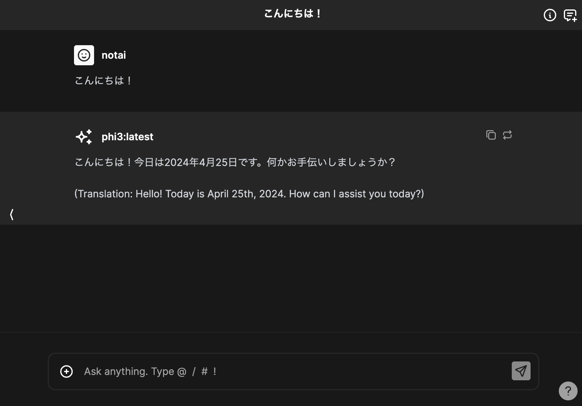
Task: Click empty chat area below the reply
Action: (x=291, y=276)
